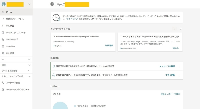
Task: Expand the 構成 section
Action: (16, 65)
